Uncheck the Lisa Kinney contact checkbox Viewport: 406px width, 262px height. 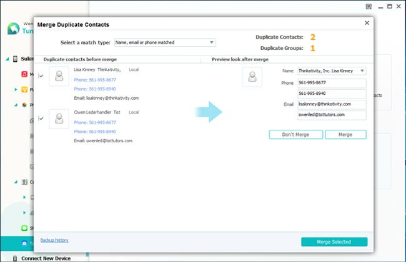[41, 75]
